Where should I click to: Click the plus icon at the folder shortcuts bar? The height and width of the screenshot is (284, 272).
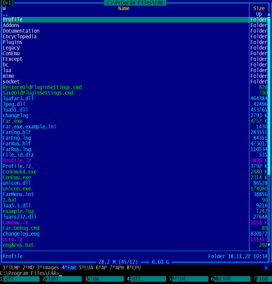click(266, 268)
